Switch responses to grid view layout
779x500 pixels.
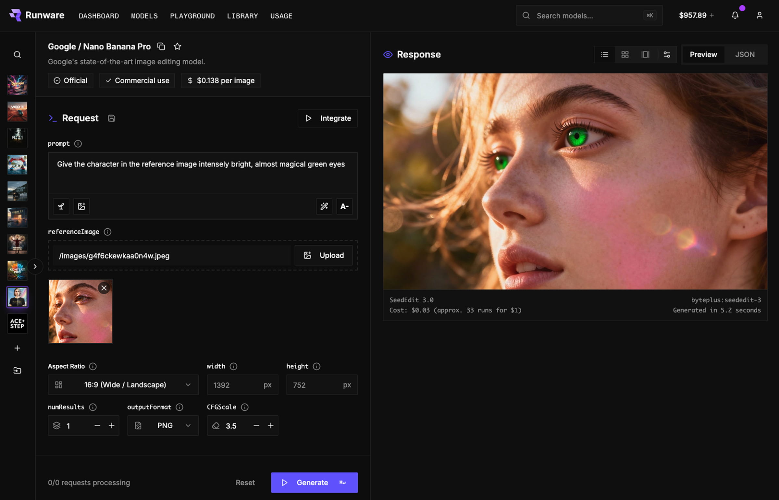625,54
